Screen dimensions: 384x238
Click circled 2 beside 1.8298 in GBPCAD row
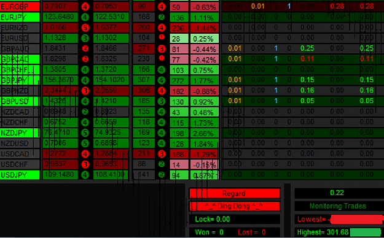[85, 59]
